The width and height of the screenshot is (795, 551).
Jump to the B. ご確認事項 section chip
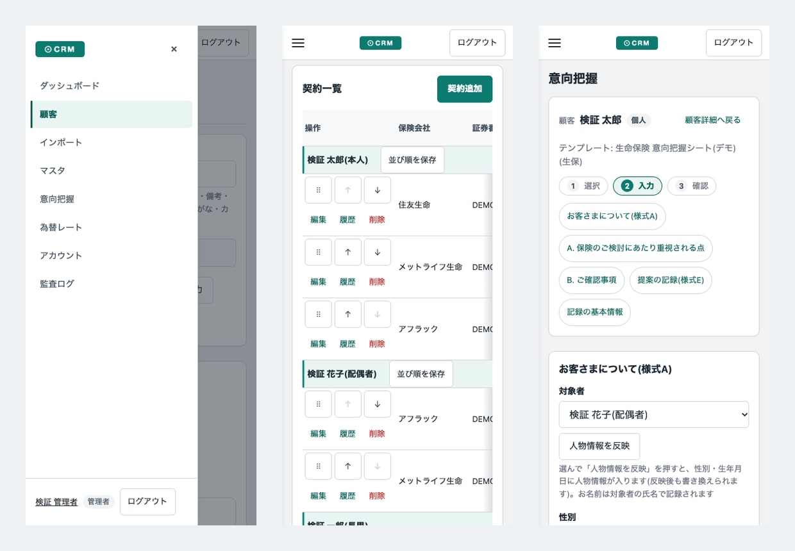pyautogui.click(x=592, y=281)
